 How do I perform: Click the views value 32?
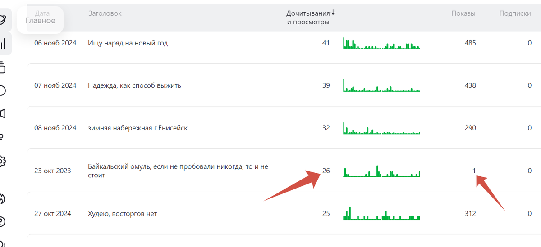click(326, 128)
